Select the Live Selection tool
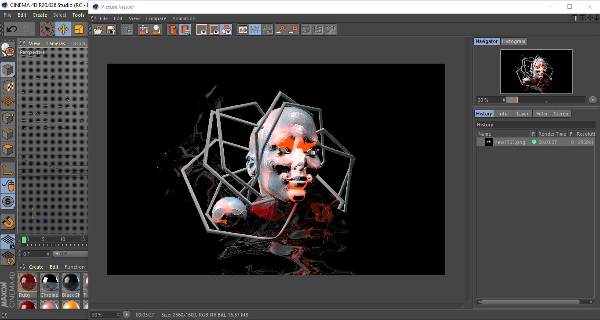 click(47, 29)
